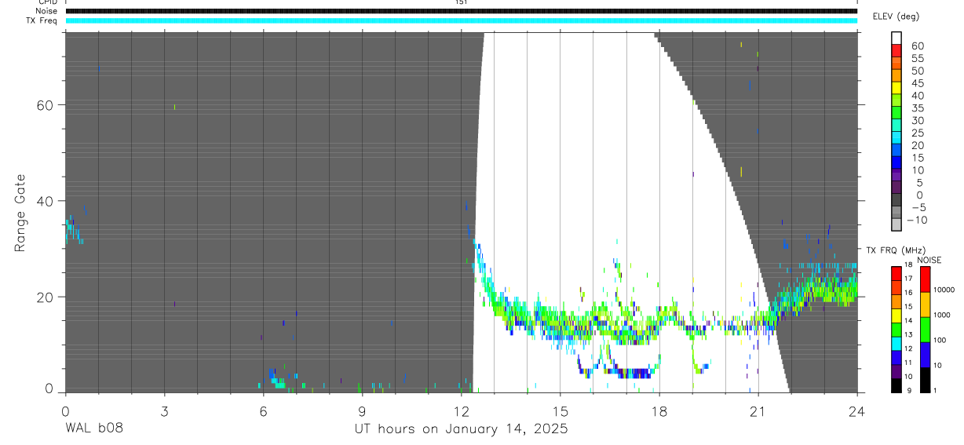Click the cyan TX Freq bar at top
This screenshot has height=445, width=964.
coord(462,20)
